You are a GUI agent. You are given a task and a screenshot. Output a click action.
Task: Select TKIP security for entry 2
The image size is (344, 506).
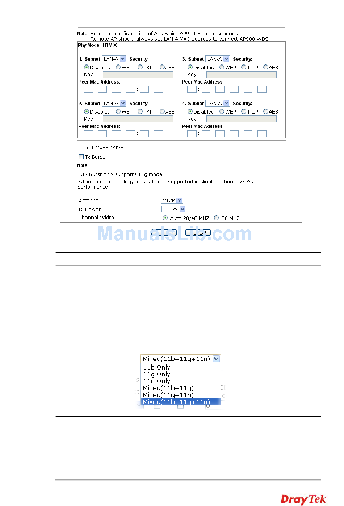[x=140, y=111]
